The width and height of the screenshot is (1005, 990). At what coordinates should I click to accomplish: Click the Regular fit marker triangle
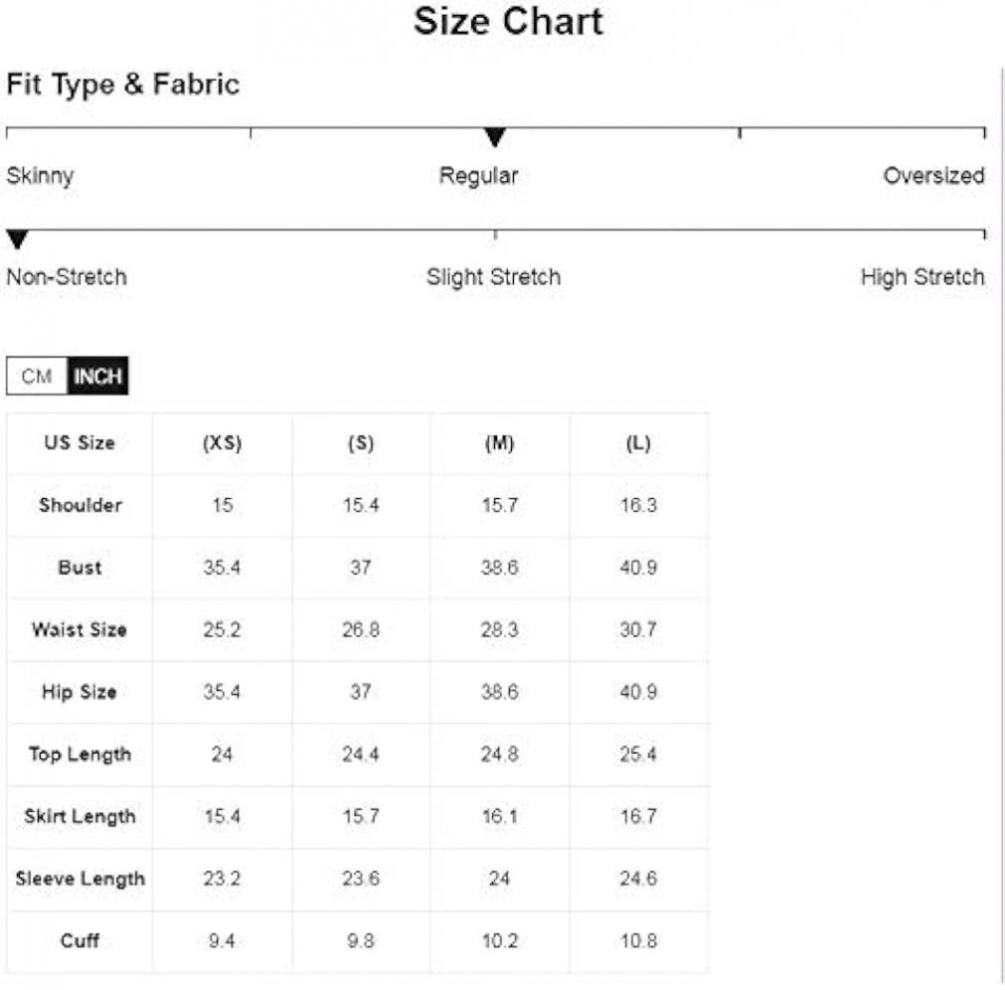coord(495,137)
